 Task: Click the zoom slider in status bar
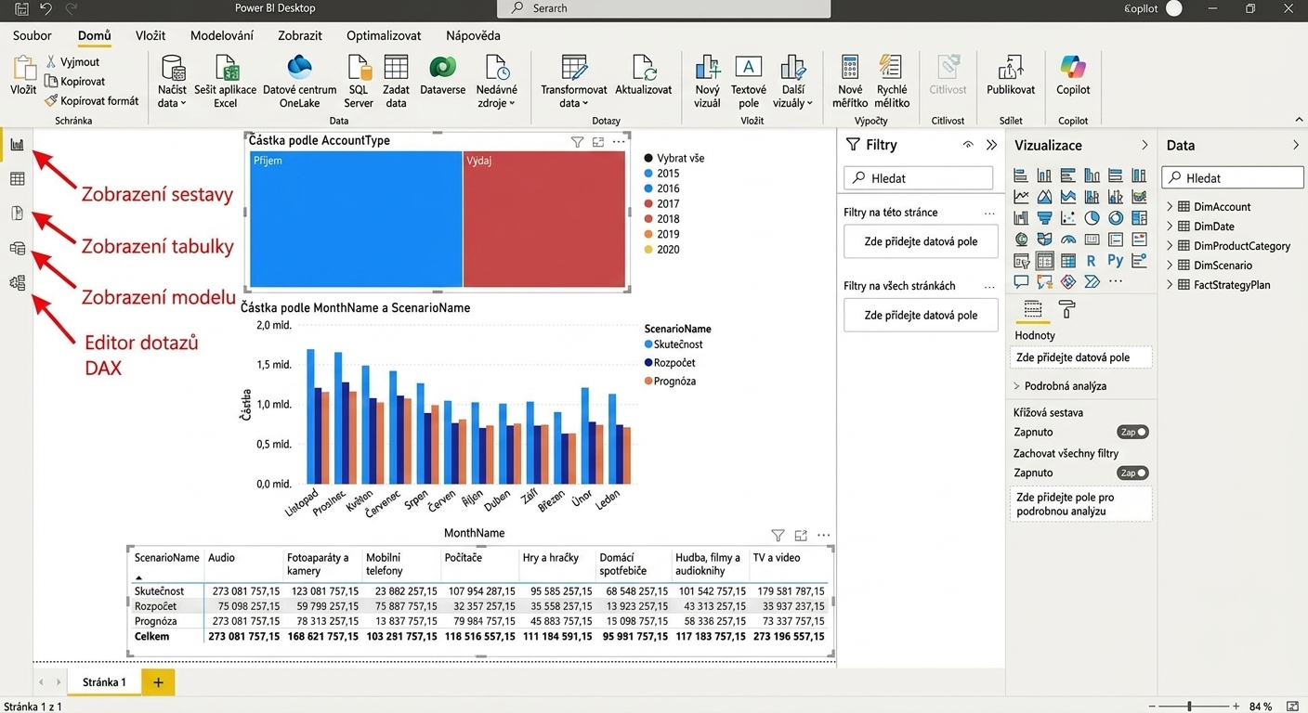[x=1190, y=707]
